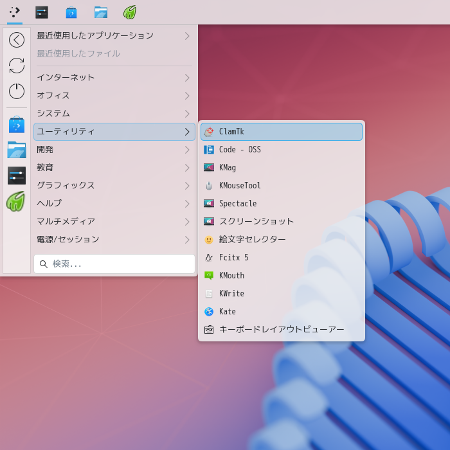Click the ユーティリティ submenu arrow
450x450 pixels.
coord(187,132)
